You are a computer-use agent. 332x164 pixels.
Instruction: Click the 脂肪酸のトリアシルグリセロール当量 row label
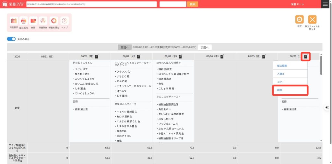17,158
